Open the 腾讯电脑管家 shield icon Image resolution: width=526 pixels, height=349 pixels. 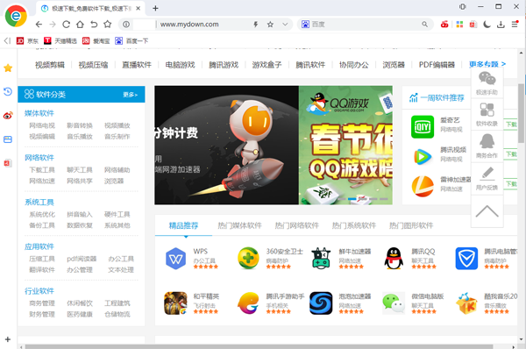pos(466,259)
